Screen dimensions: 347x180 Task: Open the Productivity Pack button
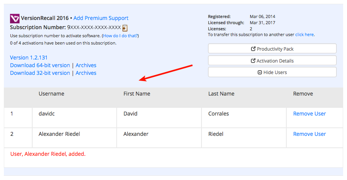tap(272, 48)
